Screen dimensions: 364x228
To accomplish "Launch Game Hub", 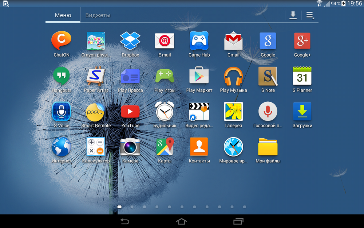I will tap(199, 41).
